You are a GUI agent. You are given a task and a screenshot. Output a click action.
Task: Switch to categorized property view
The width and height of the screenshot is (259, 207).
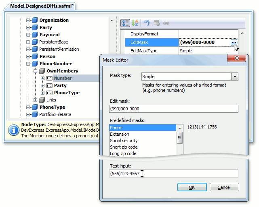click(125, 23)
